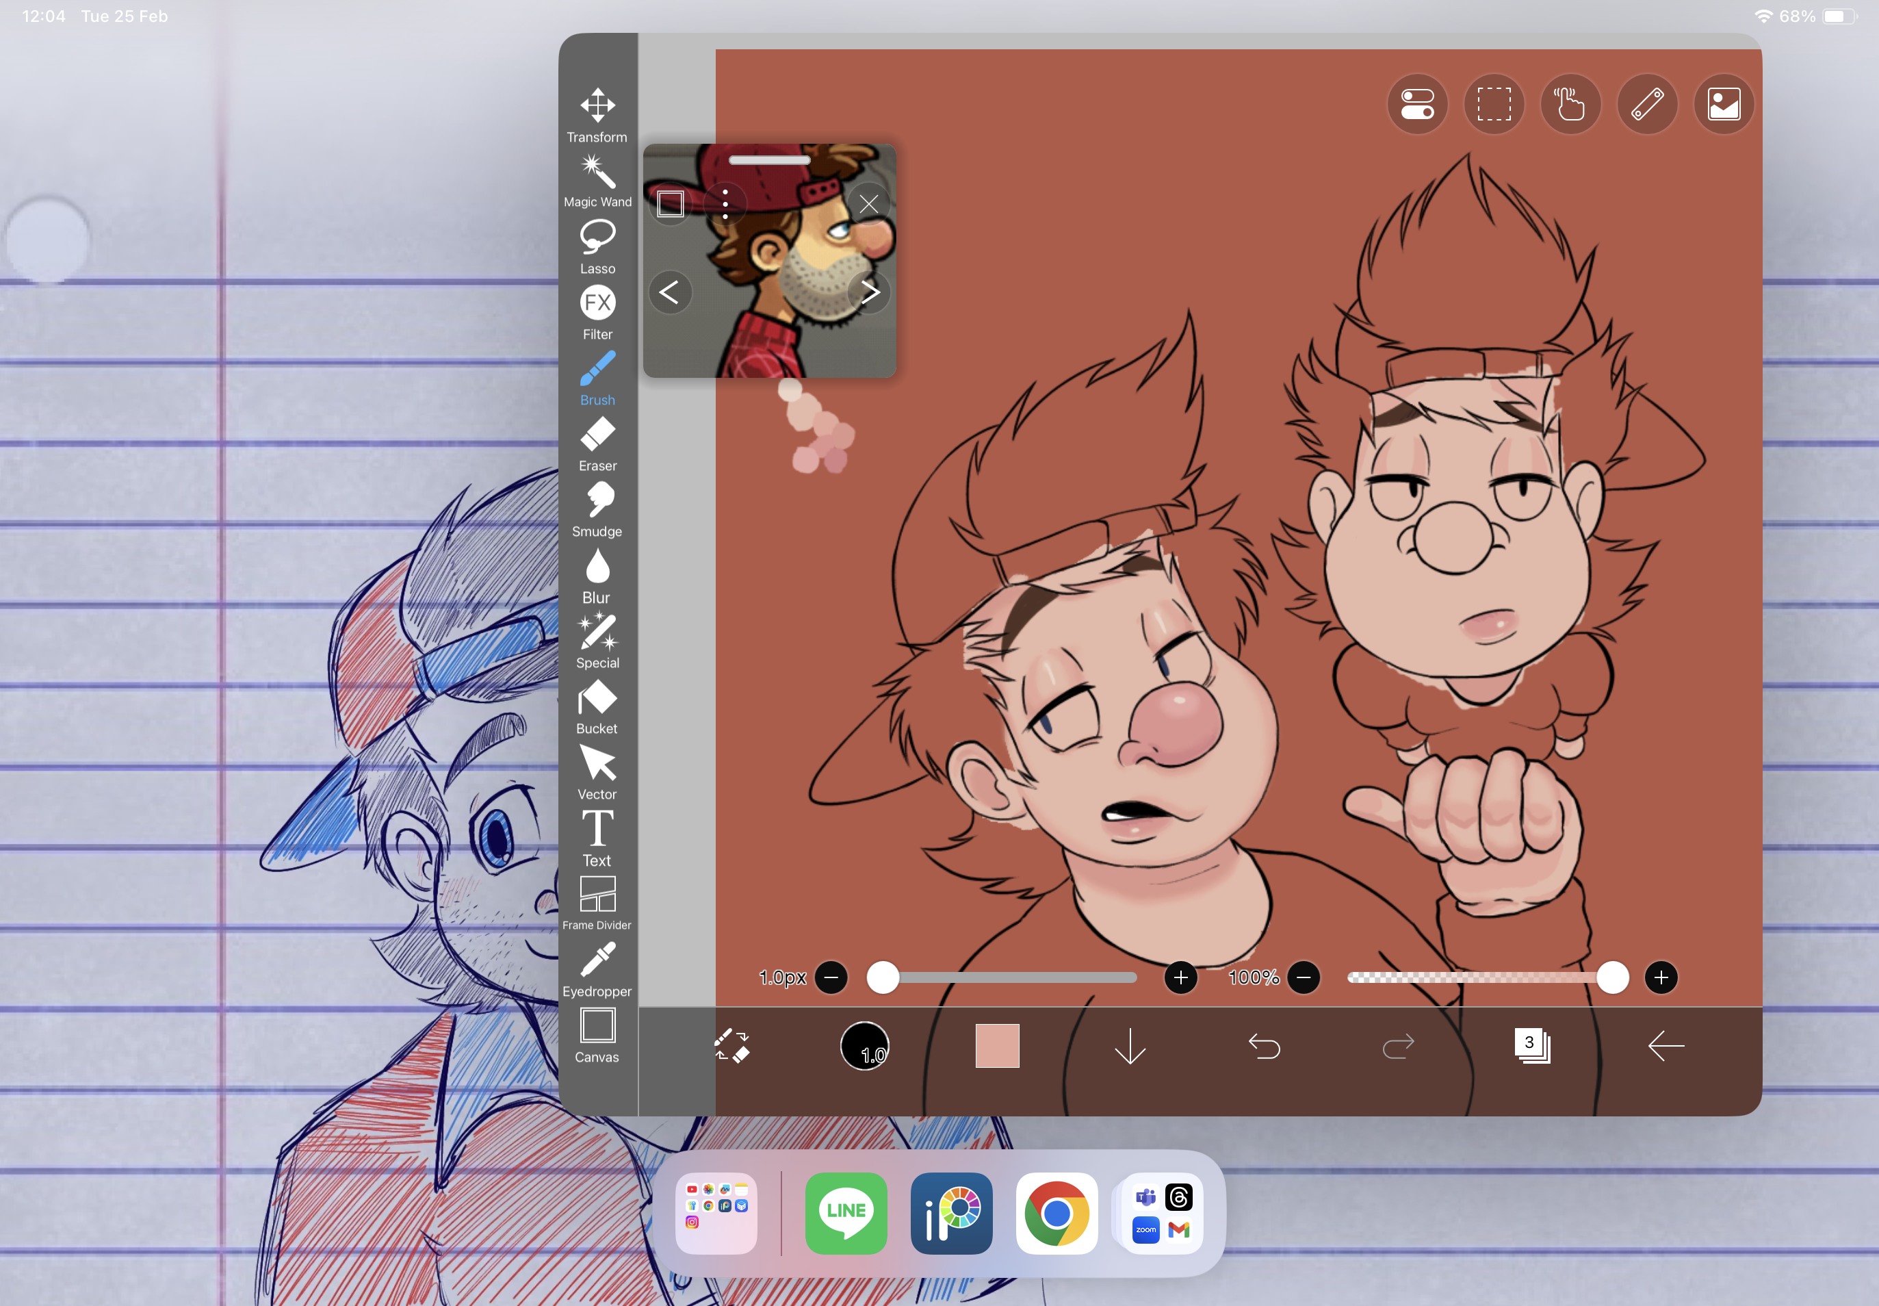
Task: Select the Eyedropper tool
Action: [x=597, y=968]
